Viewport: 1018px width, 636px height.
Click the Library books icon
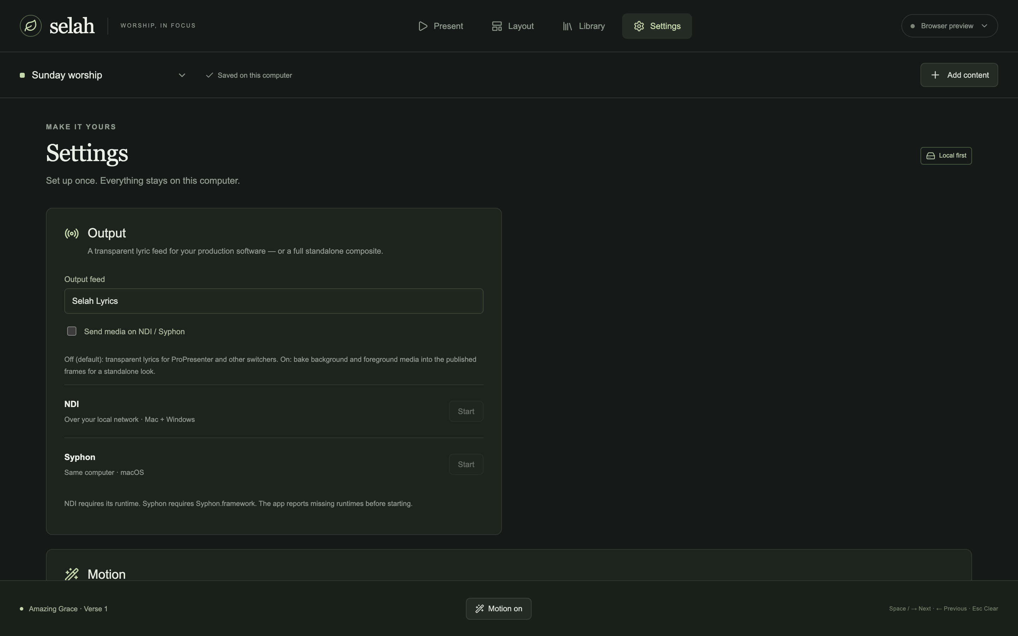pyautogui.click(x=567, y=26)
